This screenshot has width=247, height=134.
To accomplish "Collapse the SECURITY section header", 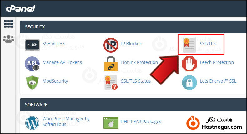I will tap(131, 27).
